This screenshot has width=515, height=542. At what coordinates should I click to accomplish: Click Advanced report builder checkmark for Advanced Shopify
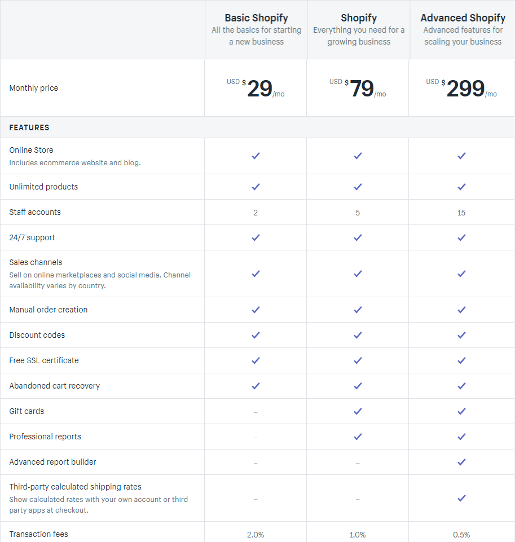coord(461,462)
